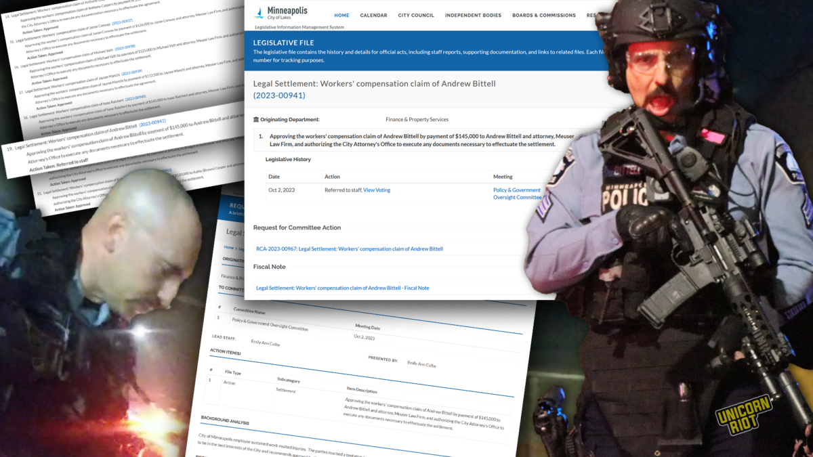Open the CALENDAR navigation item
The width and height of the screenshot is (813, 457).
click(374, 15)
